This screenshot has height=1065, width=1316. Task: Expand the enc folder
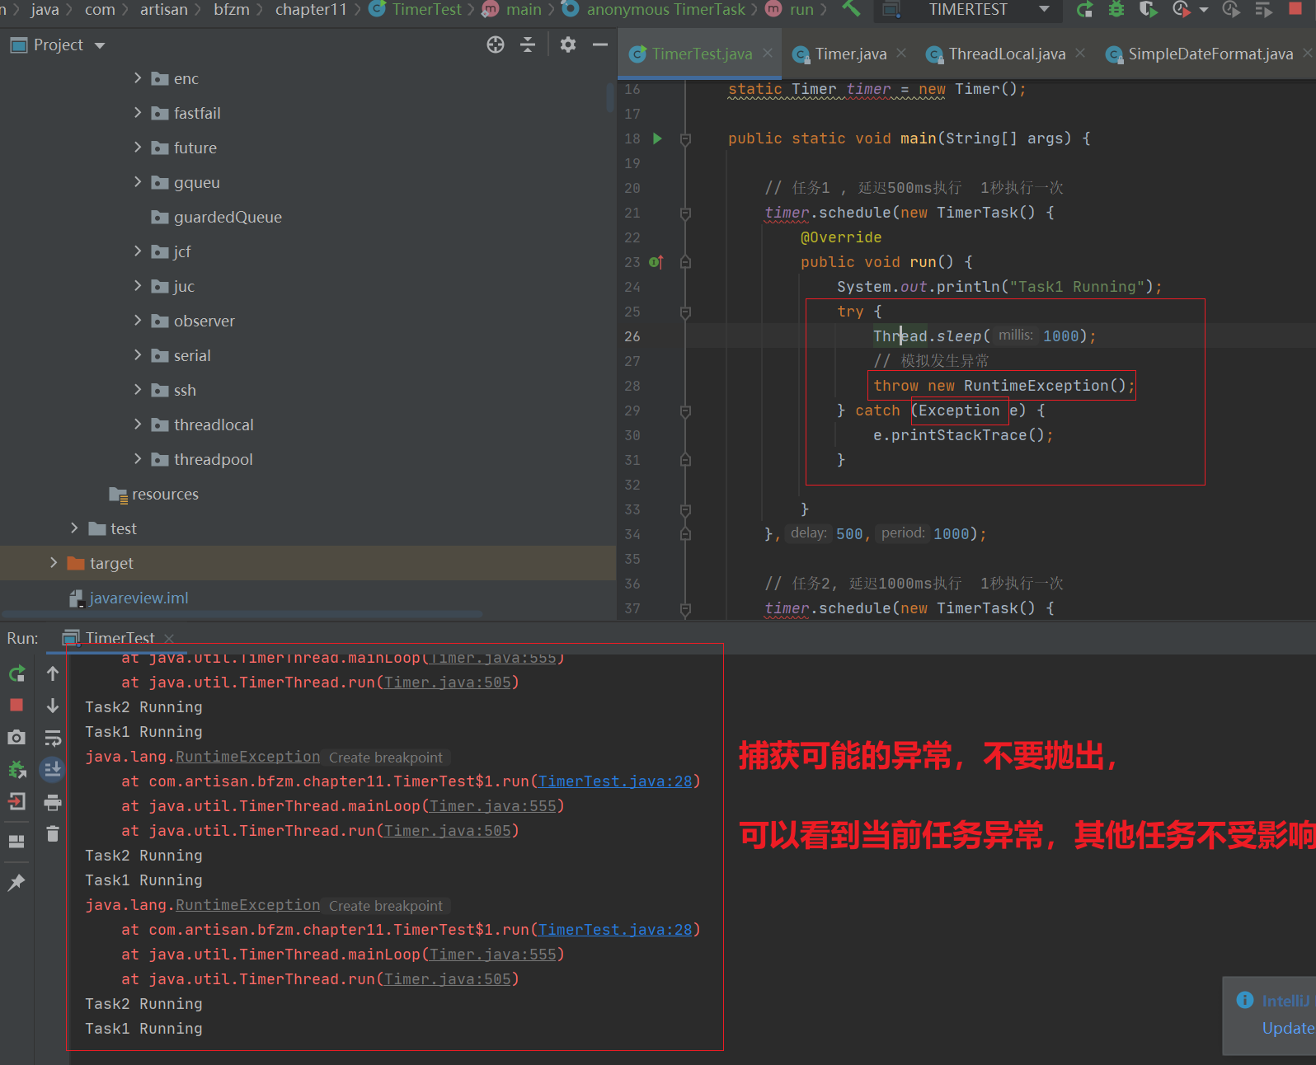pyautogui.click(x=138, y=77)
